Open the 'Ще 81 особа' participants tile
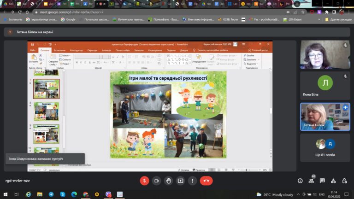Viewport: 354px width, 199px height. click(325, 148)
